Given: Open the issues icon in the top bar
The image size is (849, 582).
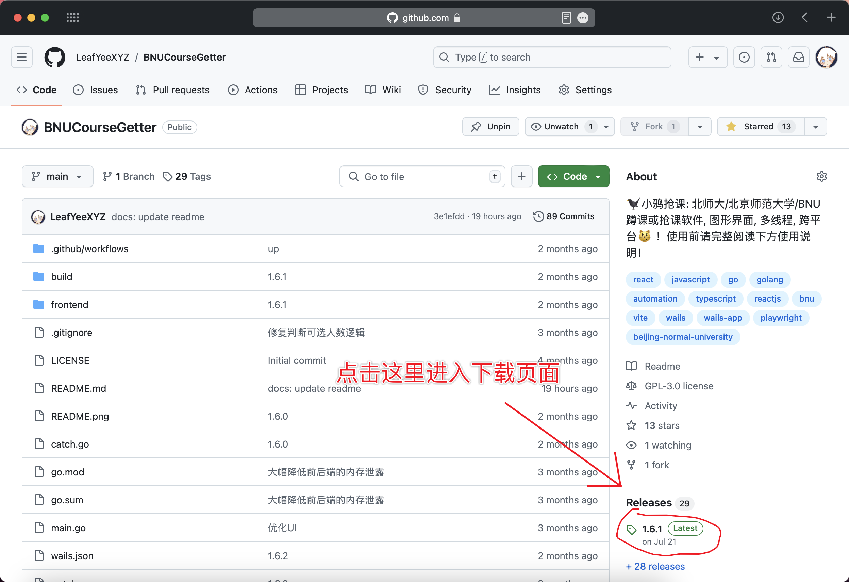Looking at the screenshot, I should pyautogui.click(x=744, y=57).
